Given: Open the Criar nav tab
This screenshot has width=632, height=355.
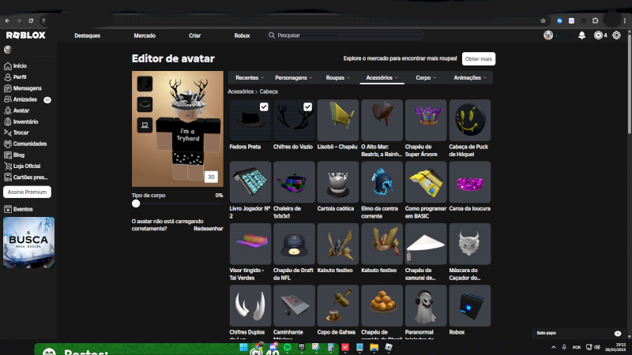Looking at the screenshot, I should coord(194,35).
